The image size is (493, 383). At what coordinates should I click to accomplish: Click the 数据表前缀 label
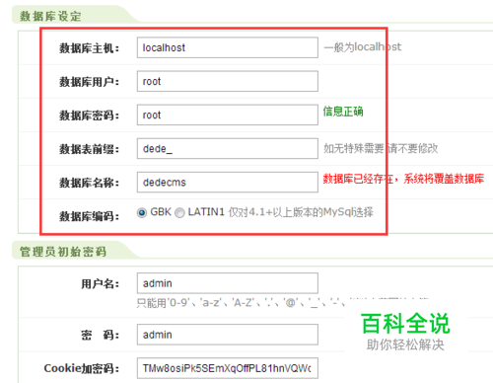[x=89, y=149]
